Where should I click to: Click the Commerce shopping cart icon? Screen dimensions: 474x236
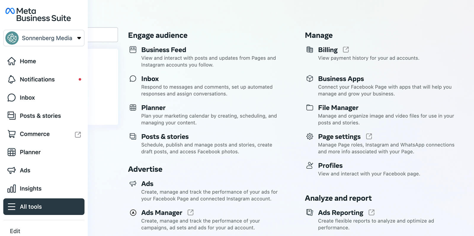tap(11, 134)
